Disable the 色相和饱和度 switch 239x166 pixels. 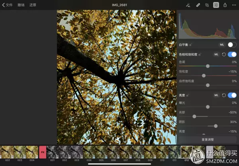[232, 54]
